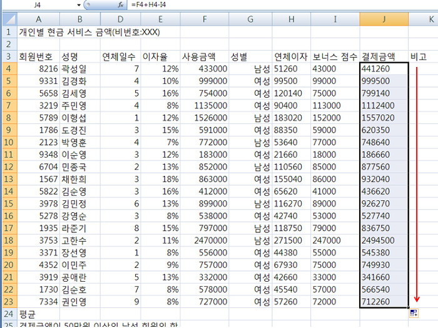This screenshot has width=438, height=328.
Task: Click interest rate 9% cell
Action: coord(161,265)
